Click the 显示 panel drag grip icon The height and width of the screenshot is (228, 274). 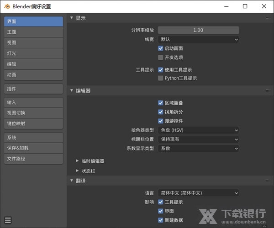268,18
